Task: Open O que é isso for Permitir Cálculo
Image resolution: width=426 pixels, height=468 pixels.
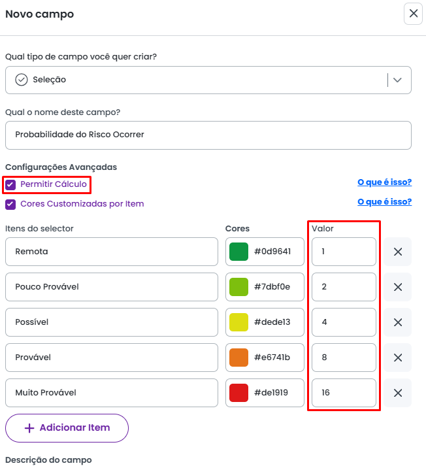Action: (x=384, y=182)
